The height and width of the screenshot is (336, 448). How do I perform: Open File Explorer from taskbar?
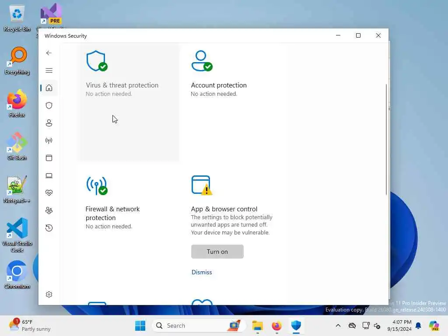coord(257,325)
